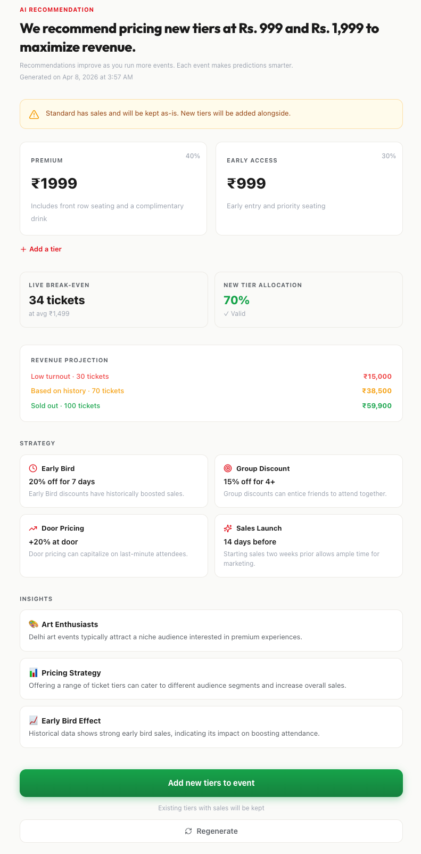The height and width of the screenshot is (854, 421).
Task: Click the plus icon next to Add a tier
Action: pyautogui.click(x=23, y=249)
